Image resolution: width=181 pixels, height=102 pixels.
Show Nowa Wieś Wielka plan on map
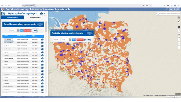[x=42, y=43]
